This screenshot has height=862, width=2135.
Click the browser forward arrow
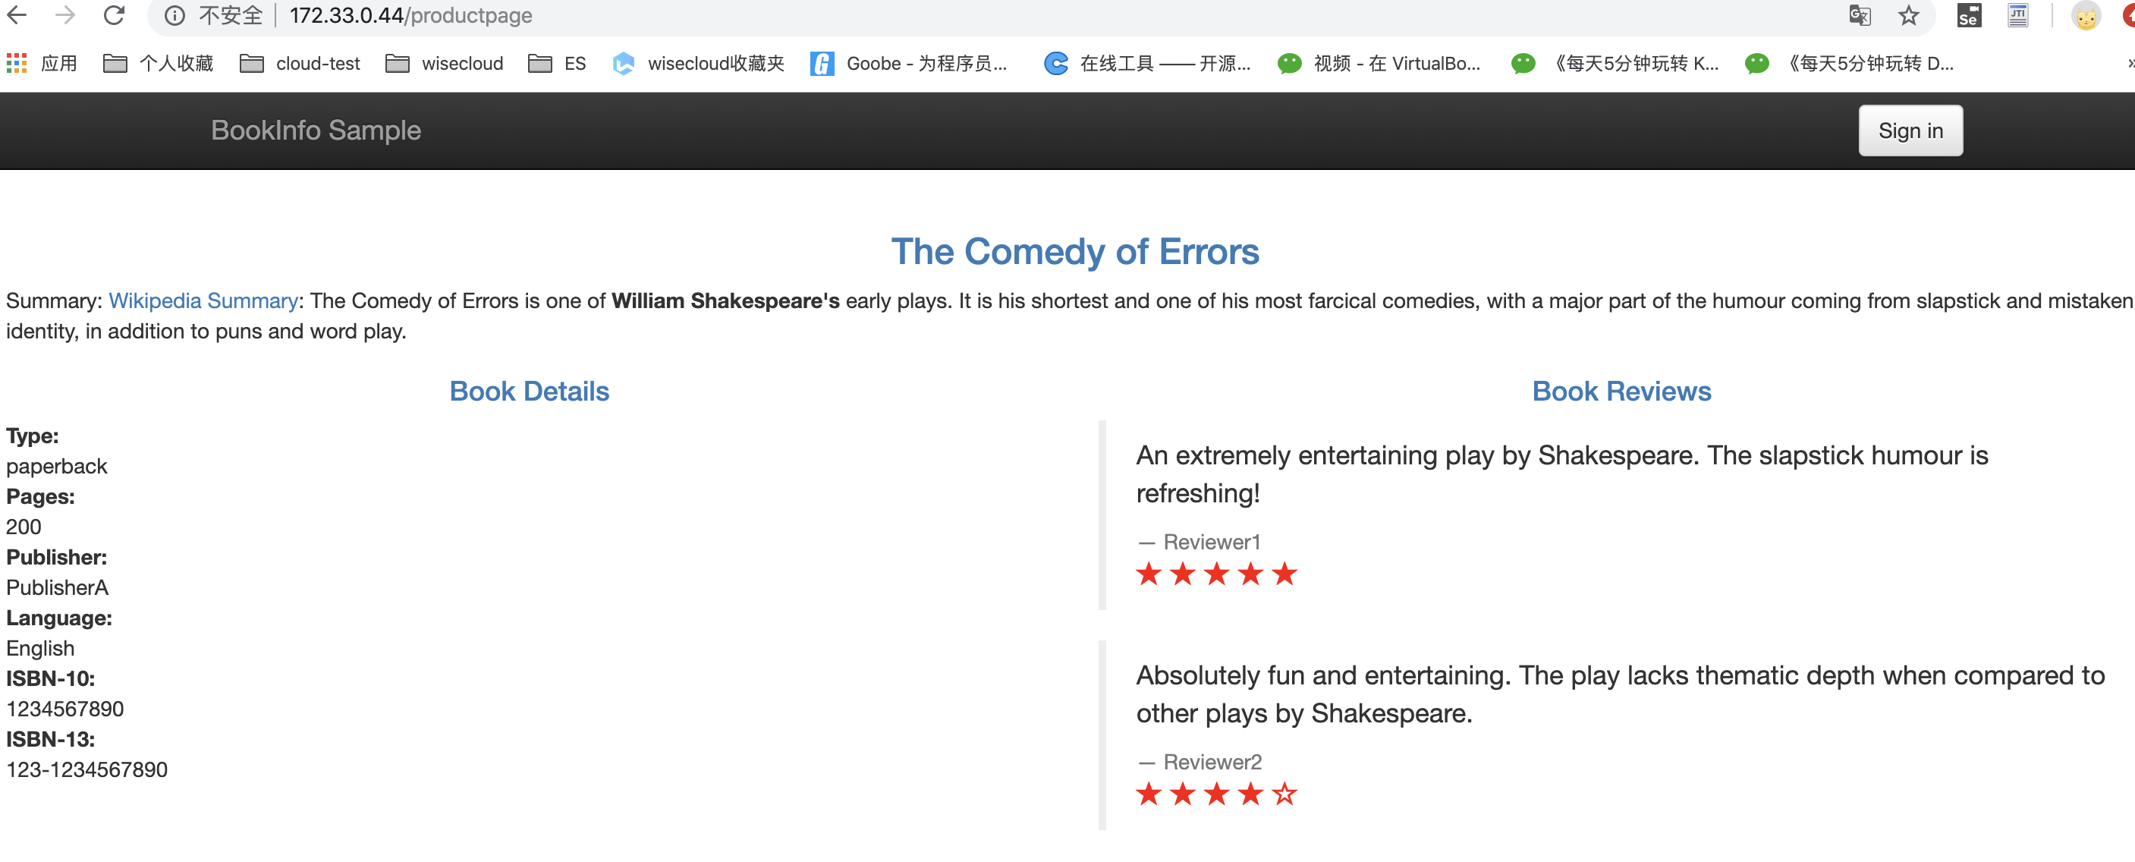tap(64, 15)
